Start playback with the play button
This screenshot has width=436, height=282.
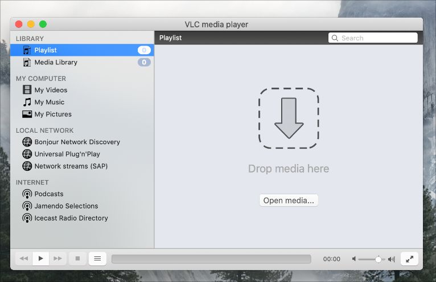(x=40, y=259)
